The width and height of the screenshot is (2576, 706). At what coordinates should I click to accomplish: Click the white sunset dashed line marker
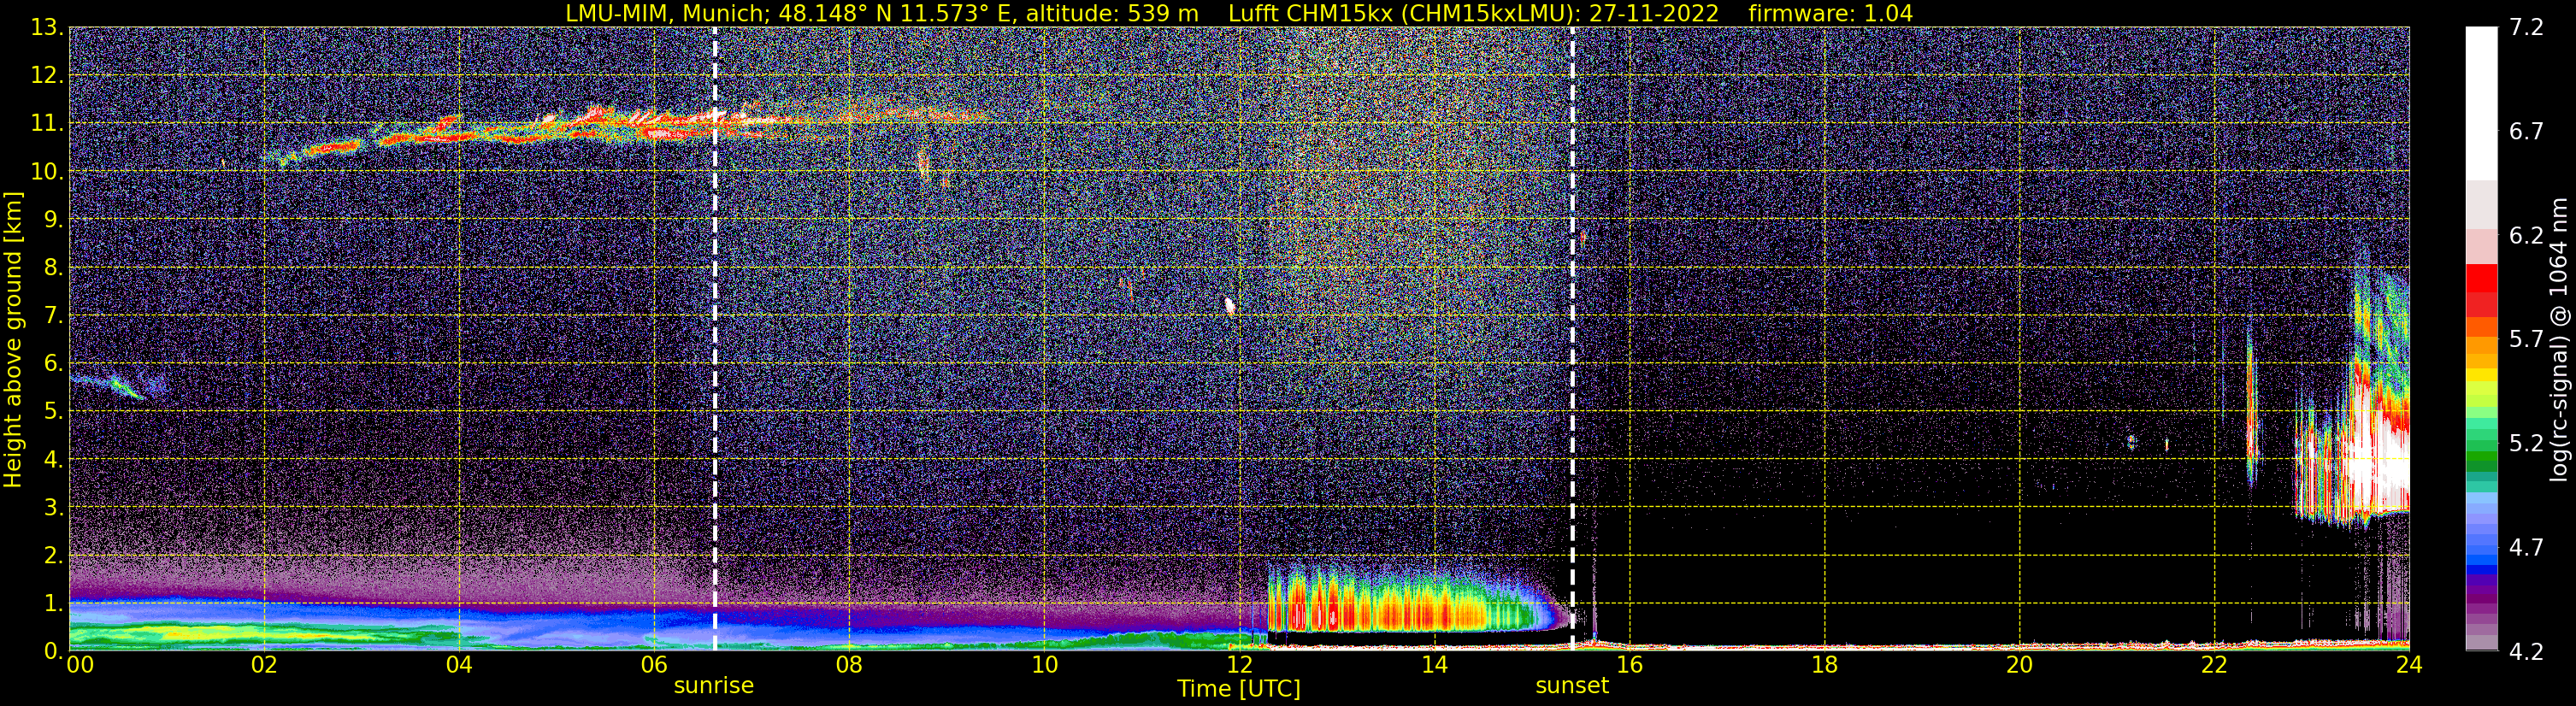click(1573, 339)
